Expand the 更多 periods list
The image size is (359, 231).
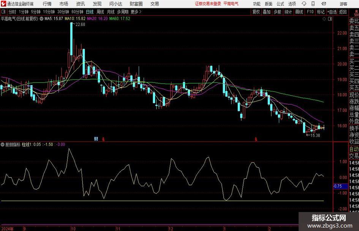coord(136,12)
